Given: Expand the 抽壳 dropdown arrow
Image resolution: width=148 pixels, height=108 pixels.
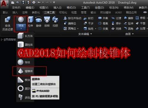Looking at the screenshot, I should click(96, 29).
